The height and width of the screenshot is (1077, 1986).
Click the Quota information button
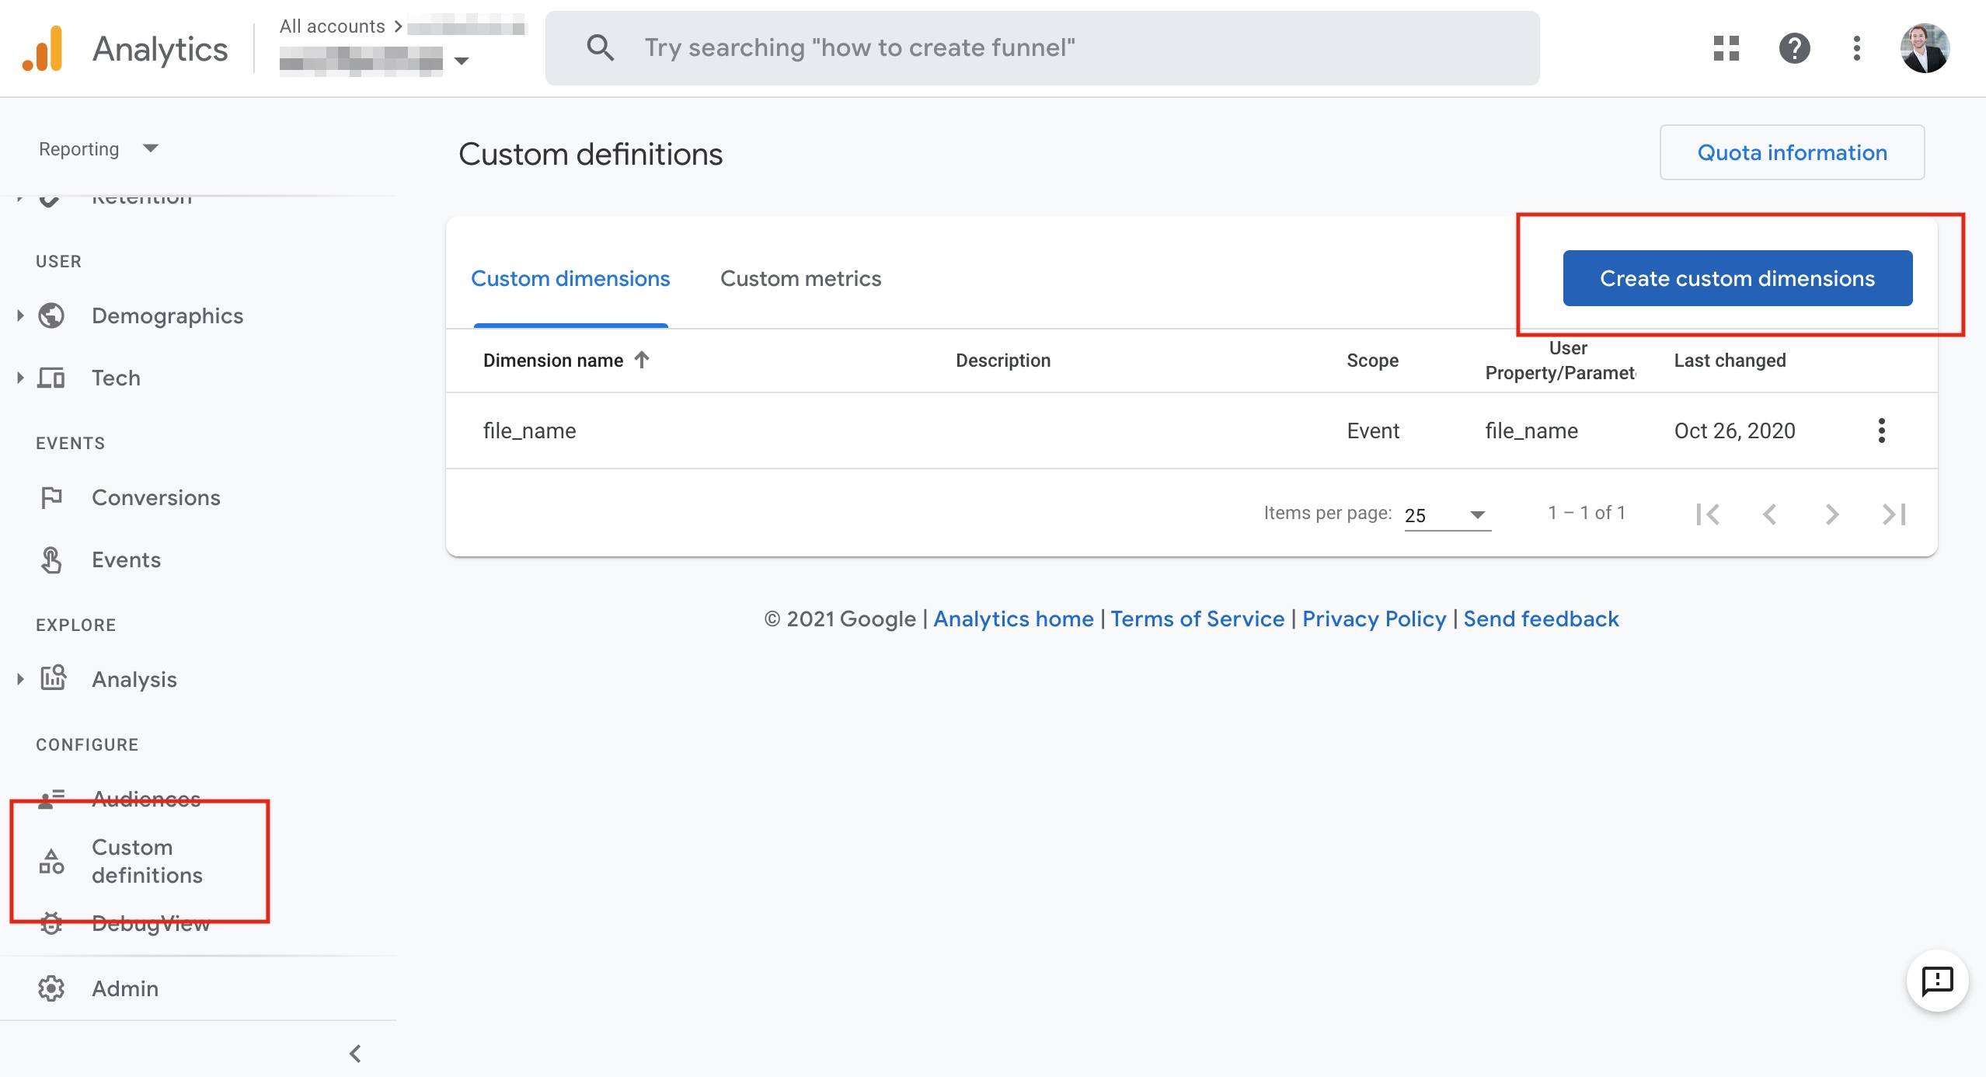pyautogui.click(x=1792, y=152)
